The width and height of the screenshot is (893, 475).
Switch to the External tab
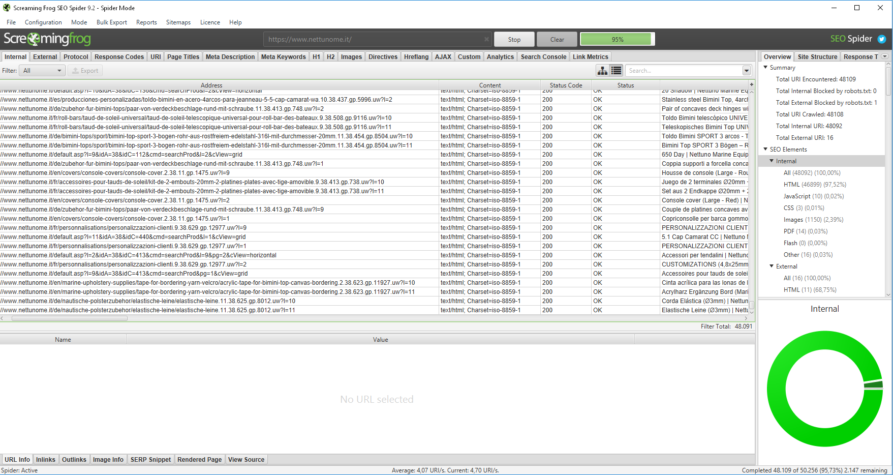coord(45,57)
